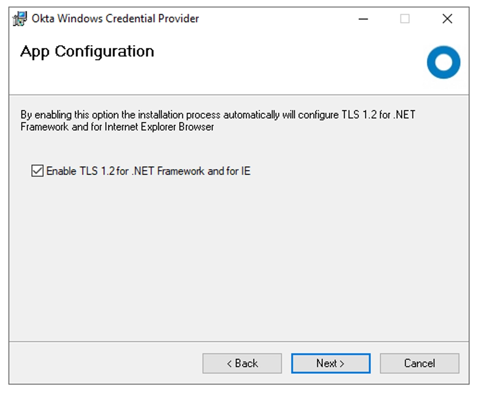Image resolution: width=478 pixels, height=394 pixels.
Task: Go back with the '< Back' button
Action: point(242,363)
